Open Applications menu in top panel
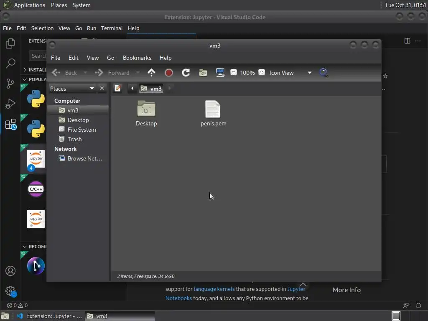The width and height of the screenshot is (428, 321). point(30,5)
